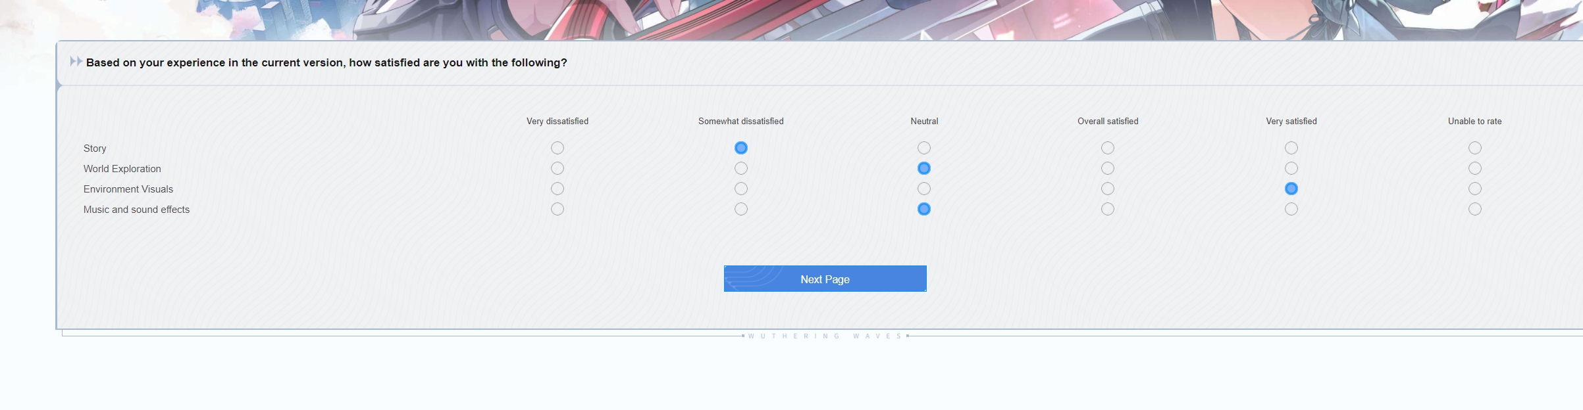Select Neutral for Music and sound effects
The width and height of the screenshot is (1583, 410).
(x=924, y=209)
